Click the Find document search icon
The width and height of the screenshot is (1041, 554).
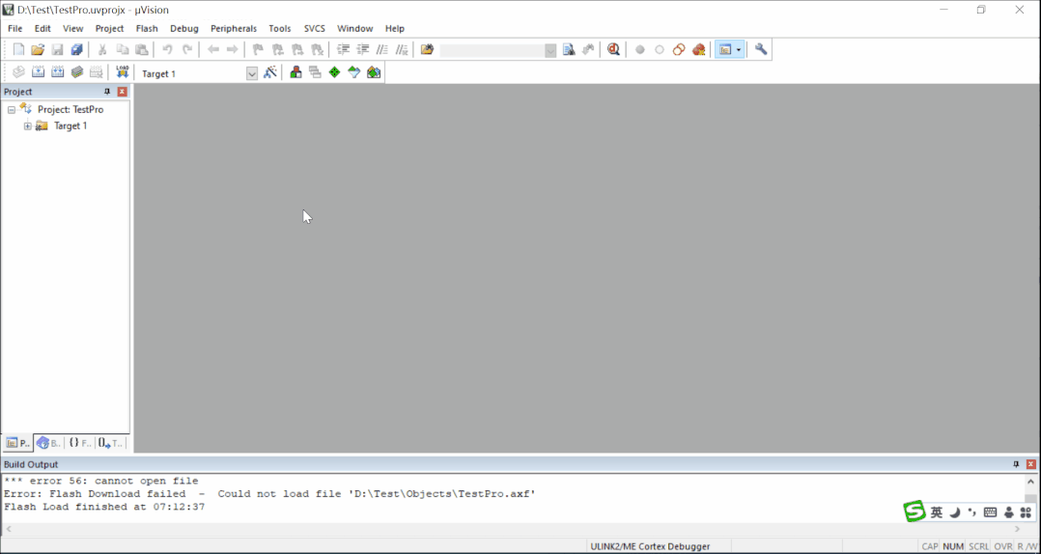[x=569, y=50]
